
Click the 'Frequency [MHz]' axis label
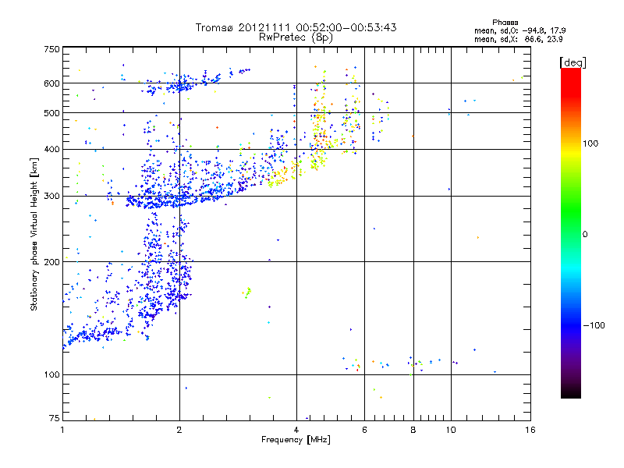[296, 440]
